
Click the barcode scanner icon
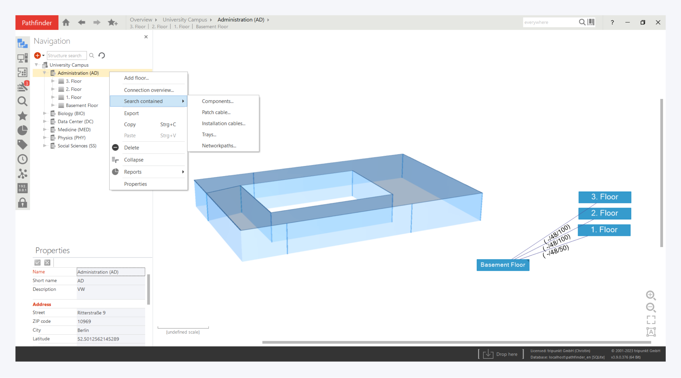[591, 22]
